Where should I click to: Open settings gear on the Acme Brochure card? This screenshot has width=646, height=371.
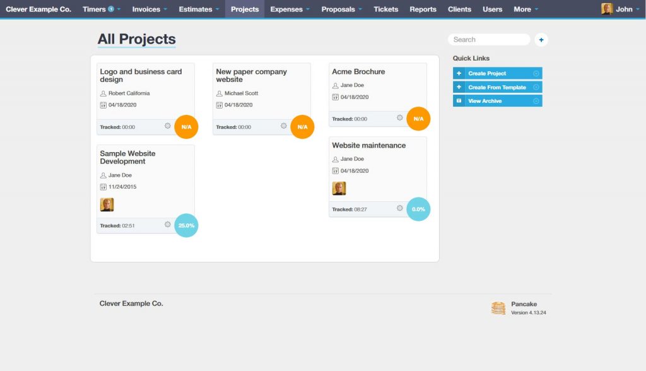coord(399,117)
